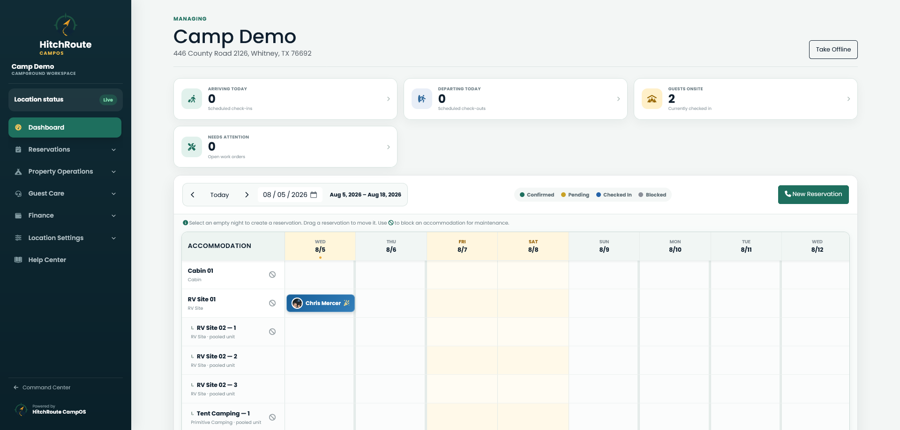The height and width of the screenshot is (430, 900).
Task: Open the Guest Care menu item
Action: pos(65,194)
